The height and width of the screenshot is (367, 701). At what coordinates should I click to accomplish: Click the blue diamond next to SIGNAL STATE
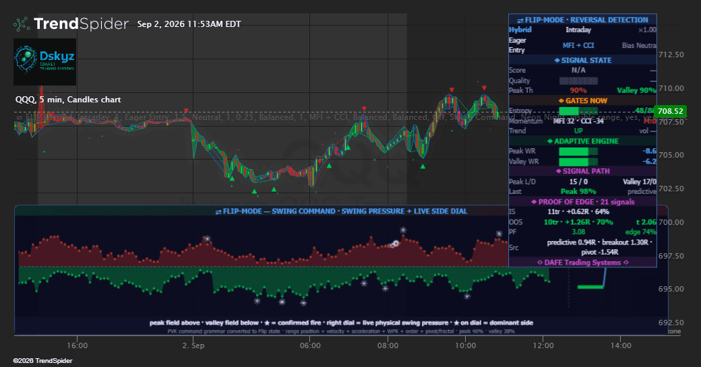pos(557,61)
